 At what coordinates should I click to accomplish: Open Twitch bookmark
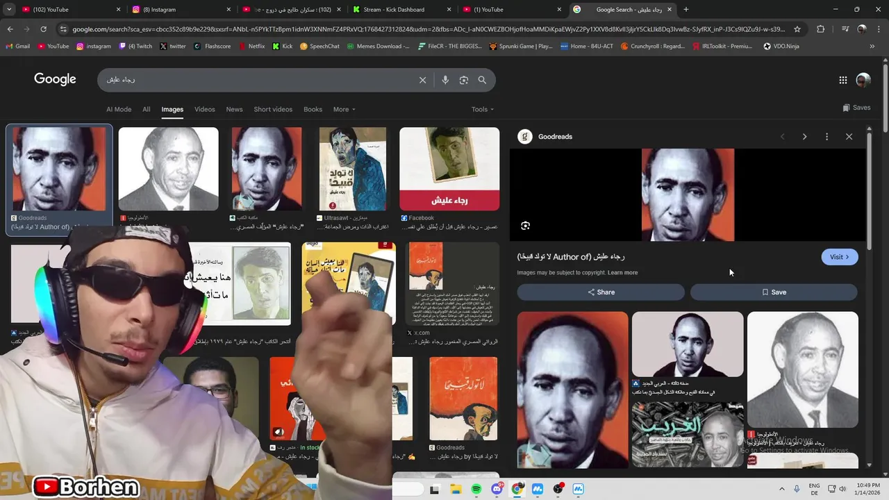(x=135, y=47)
